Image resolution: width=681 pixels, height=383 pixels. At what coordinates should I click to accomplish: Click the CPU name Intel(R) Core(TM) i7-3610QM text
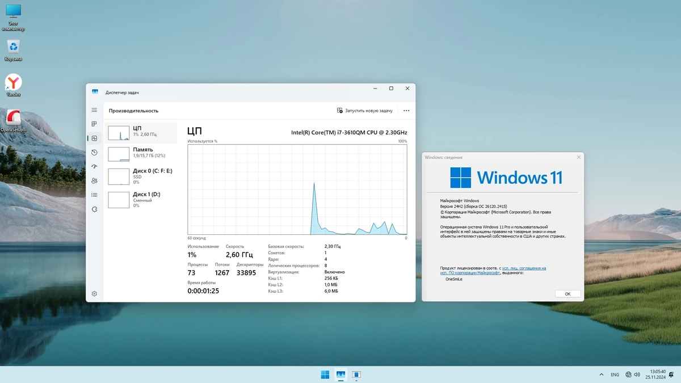point(349,132)
